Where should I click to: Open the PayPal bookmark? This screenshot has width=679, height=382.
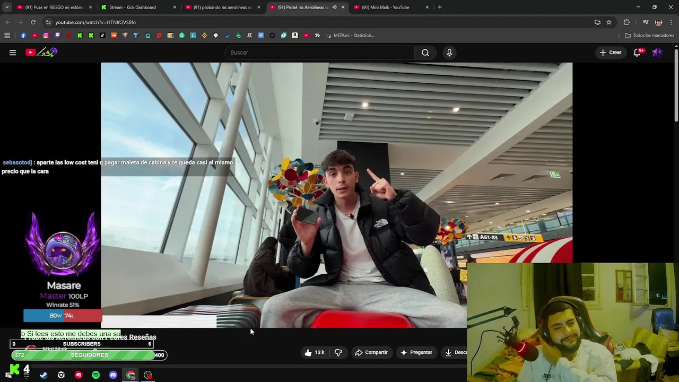coord(227,36)
